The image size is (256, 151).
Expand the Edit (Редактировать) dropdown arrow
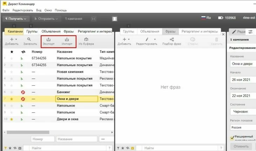coord(155,39)
